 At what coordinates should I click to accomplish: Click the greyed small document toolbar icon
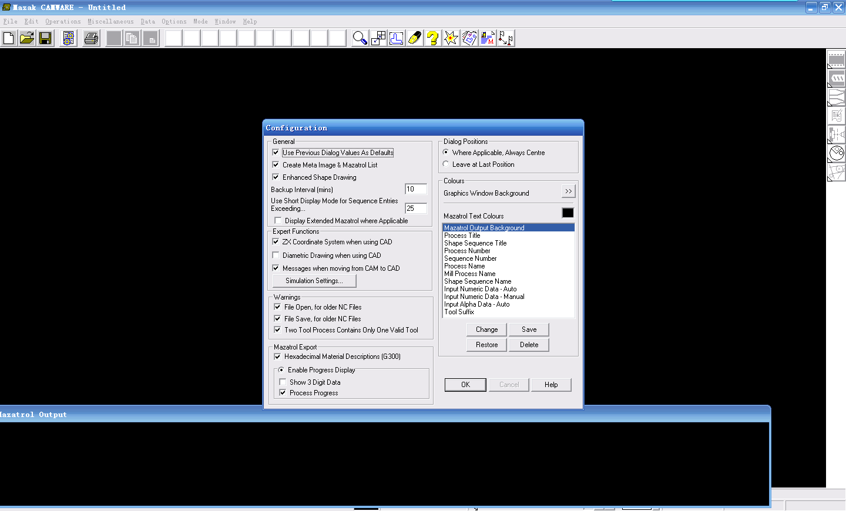coord(150,39)
